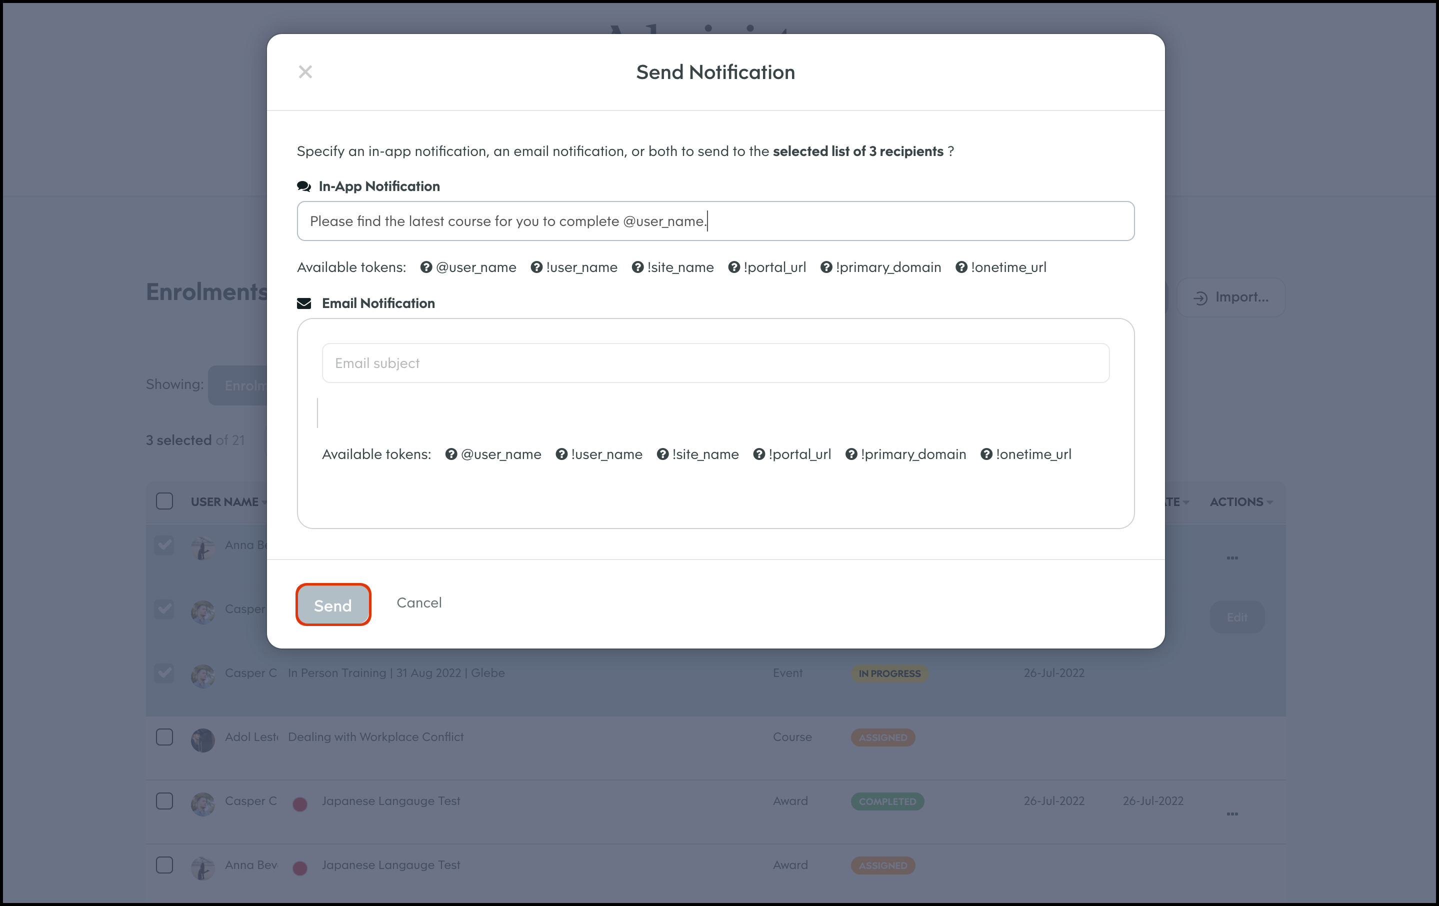The image size is (1439, 906).
Task: Click help icon beside in-app !onetime_url token
Action: click(x=961, y=267)
